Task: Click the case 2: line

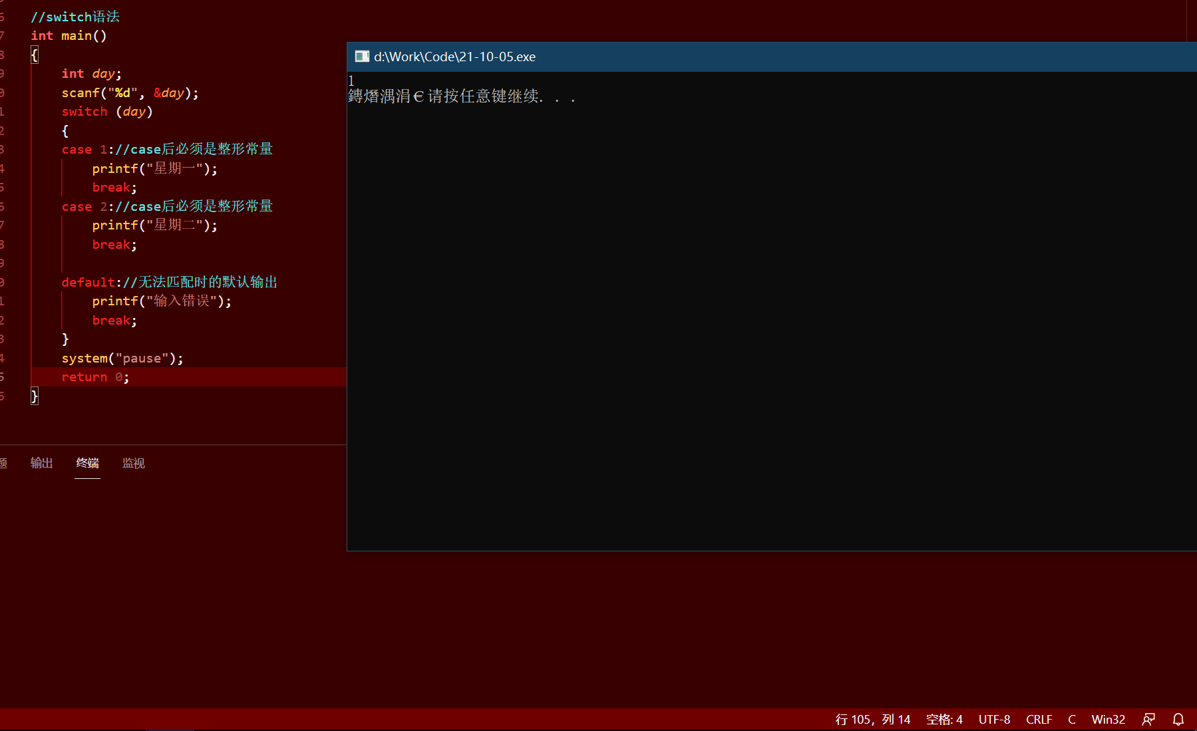Action: pyautogui.click(x=167, y=206)
